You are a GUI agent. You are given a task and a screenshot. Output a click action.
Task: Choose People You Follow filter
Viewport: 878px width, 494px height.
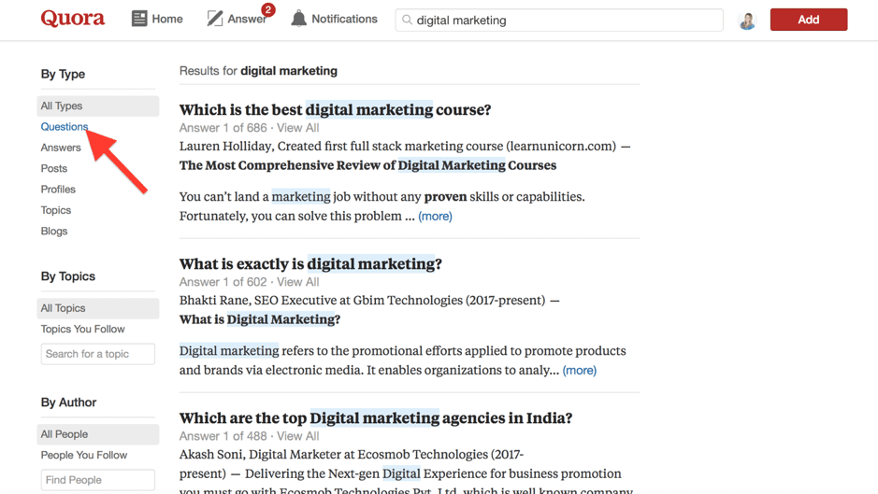click(x=84, y=456)
